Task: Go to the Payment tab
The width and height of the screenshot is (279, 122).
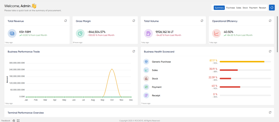Action: pyautogui.click(x=253, y=8)
